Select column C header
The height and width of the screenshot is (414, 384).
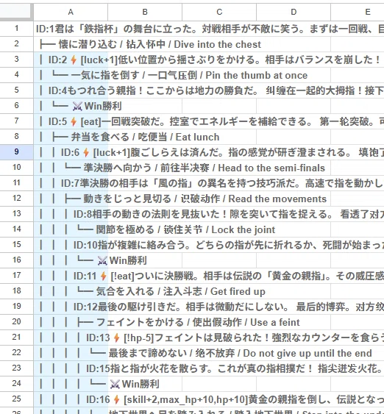(x=219, y=12)
